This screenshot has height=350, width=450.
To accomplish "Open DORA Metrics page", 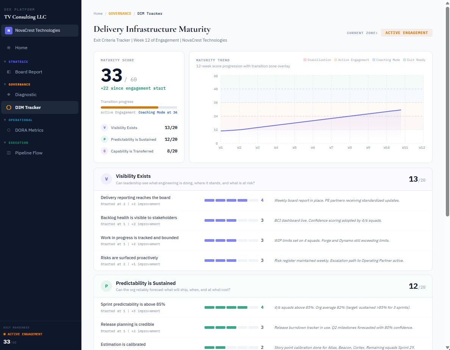I will coord(40,130).
